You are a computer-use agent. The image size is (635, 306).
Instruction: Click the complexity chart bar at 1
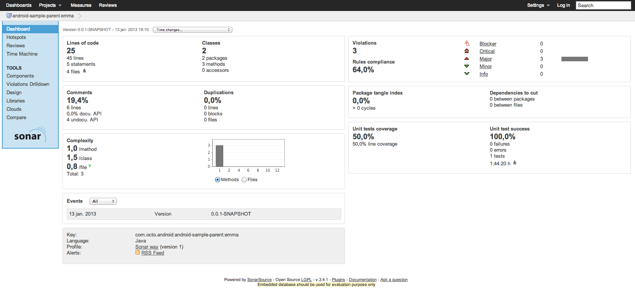tap(219, 156)
